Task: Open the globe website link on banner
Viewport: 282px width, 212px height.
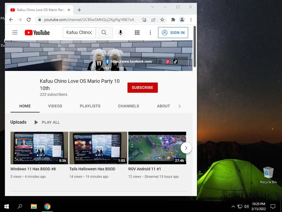Action: [x=160, y=62]
